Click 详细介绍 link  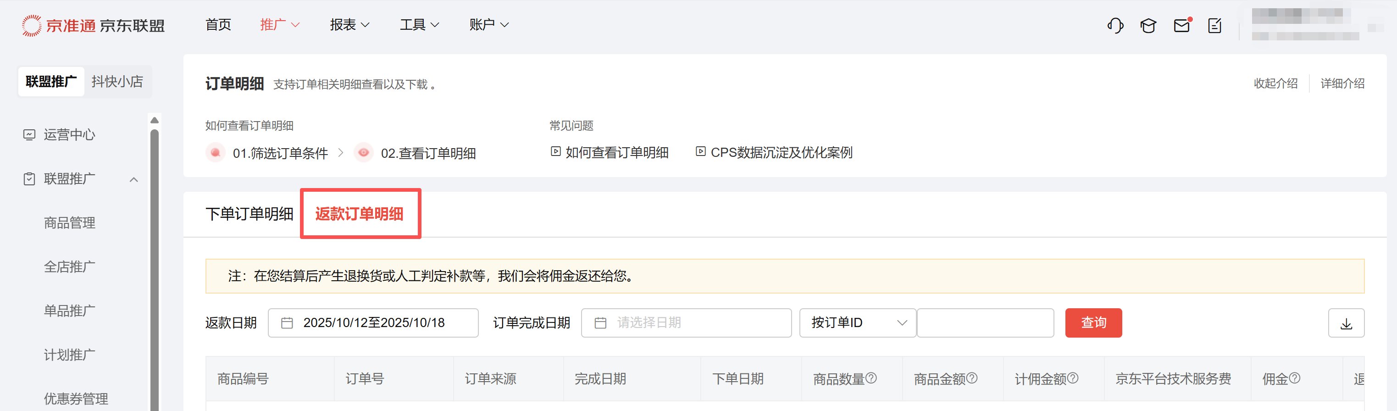point(1342,83)
